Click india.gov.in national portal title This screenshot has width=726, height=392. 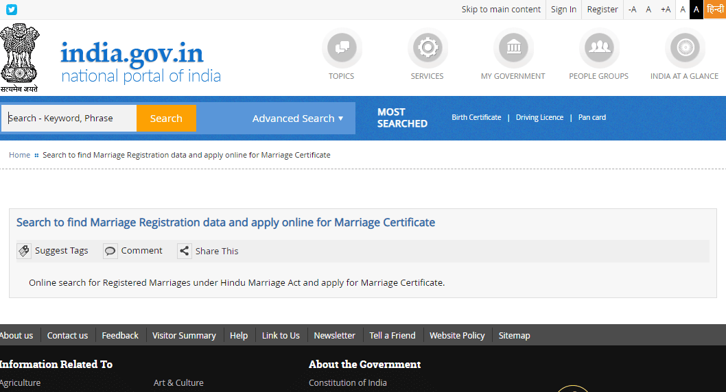point(141,62)
